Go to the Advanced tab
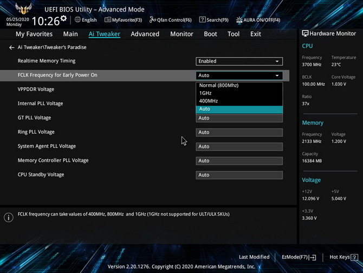The height and width of the screenshot is (273, 363). coord(145,34)
